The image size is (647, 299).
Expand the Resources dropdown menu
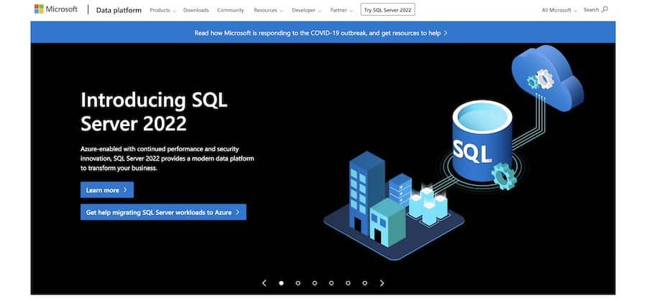(268, 10)
